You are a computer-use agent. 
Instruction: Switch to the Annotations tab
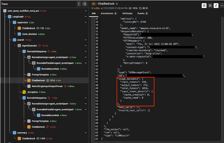click(107, 13)
